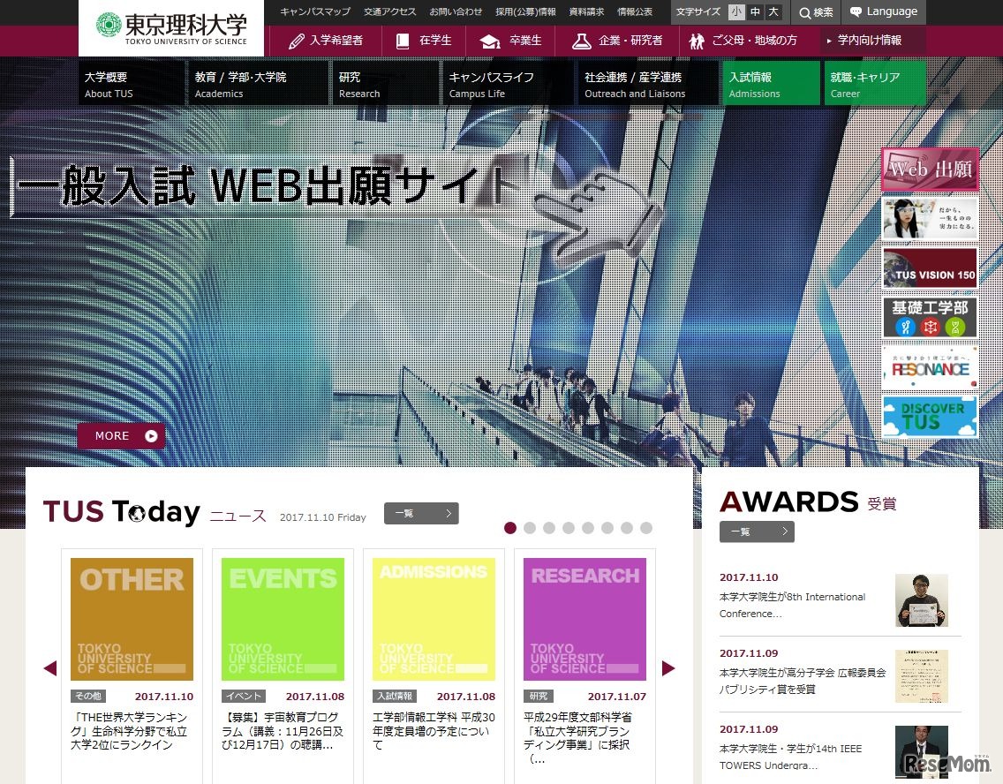Open the side banner with the woman wearing glasses
The width and height of the screenshot is (1003, 784).
(930, 219)
